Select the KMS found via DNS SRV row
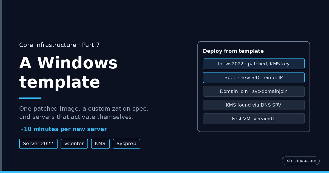The image size is (329, 173). pyautogui.click(x=254, y=105)
